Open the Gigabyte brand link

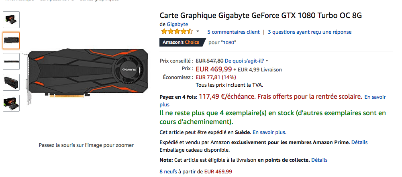pyautogui.click(x=178, y=24)
